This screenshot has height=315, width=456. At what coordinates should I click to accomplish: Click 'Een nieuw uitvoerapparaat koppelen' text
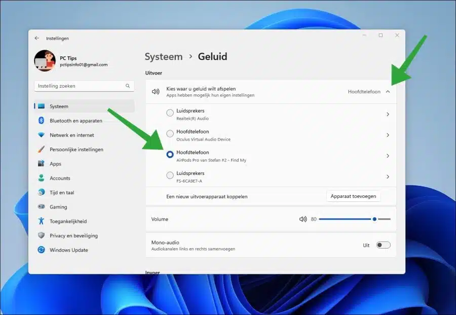(207, 196)
